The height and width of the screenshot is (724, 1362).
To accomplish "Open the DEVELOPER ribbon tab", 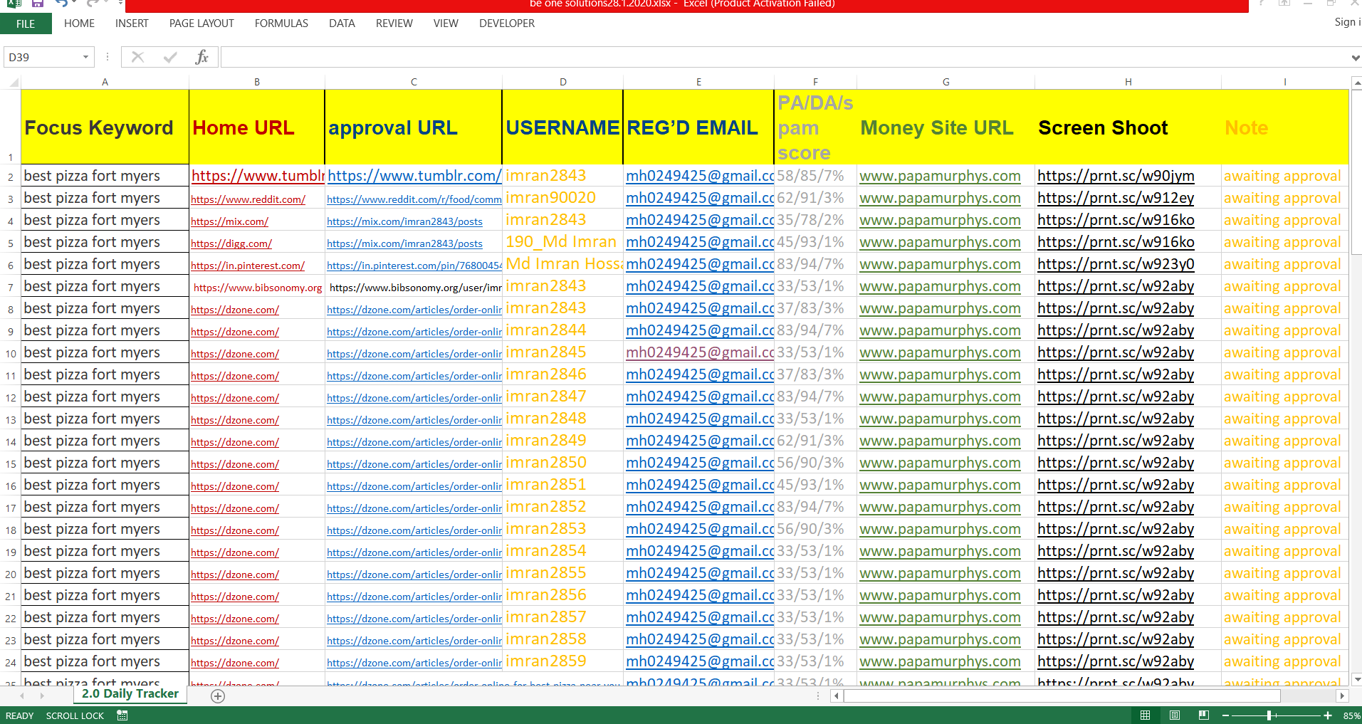I will pyautogui.click(x=506, y=23).
